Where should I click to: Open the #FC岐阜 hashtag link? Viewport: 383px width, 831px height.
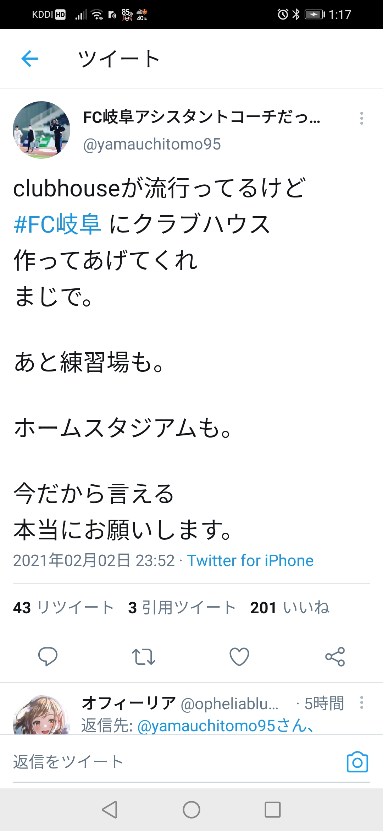[57, 224]
